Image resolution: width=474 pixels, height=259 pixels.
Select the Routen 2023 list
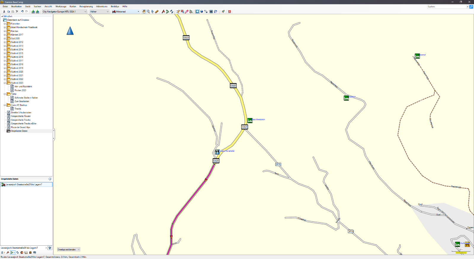(20, 90)
